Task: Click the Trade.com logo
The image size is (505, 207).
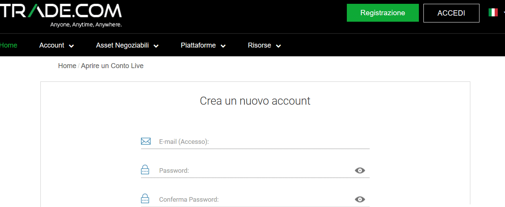Action: click(x=61, y=15)
